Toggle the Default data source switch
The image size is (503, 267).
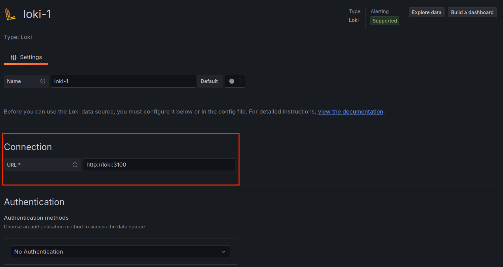click(235, 81)
